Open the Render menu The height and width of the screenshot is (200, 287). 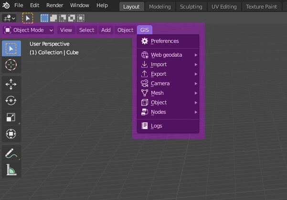55,5
